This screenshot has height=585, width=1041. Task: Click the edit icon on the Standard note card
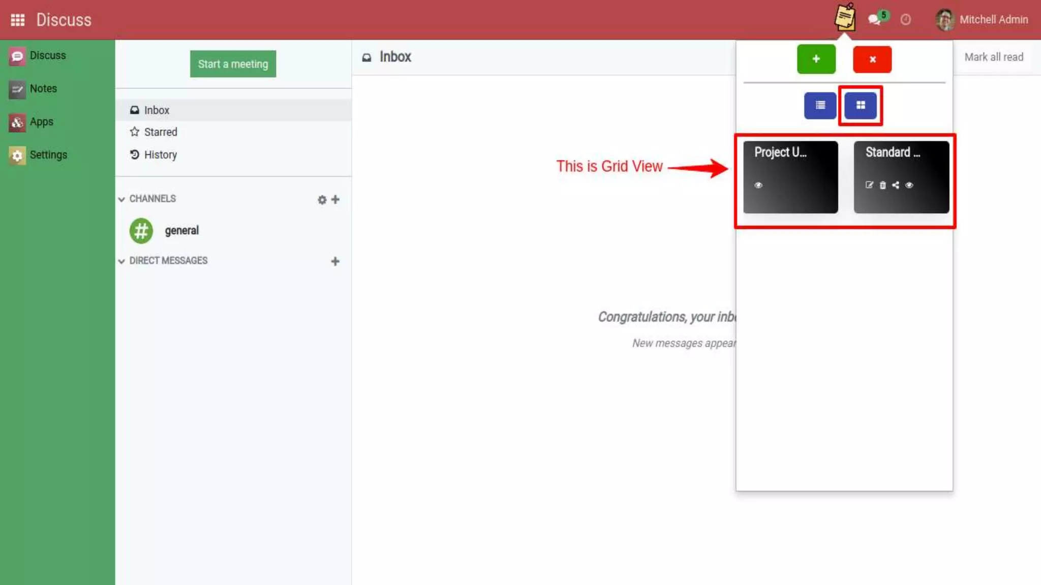[x=869, y=185]
